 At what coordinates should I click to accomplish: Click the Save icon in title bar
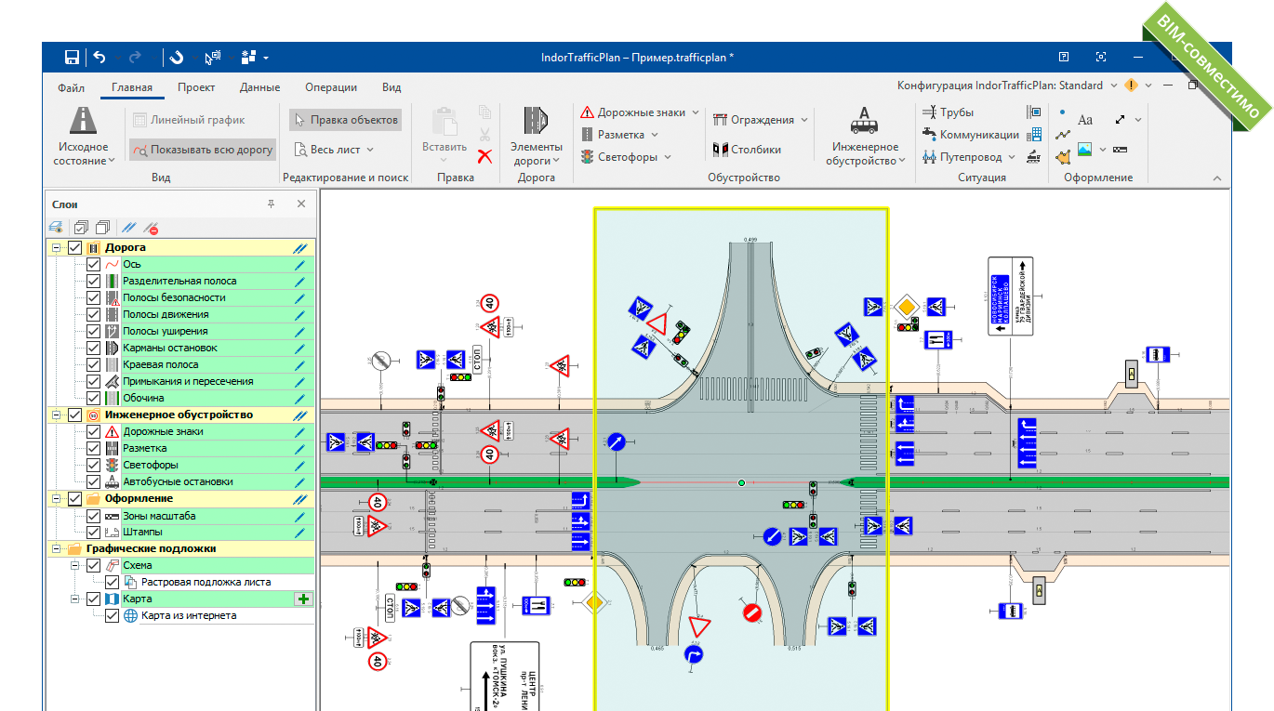click(72, 58)
